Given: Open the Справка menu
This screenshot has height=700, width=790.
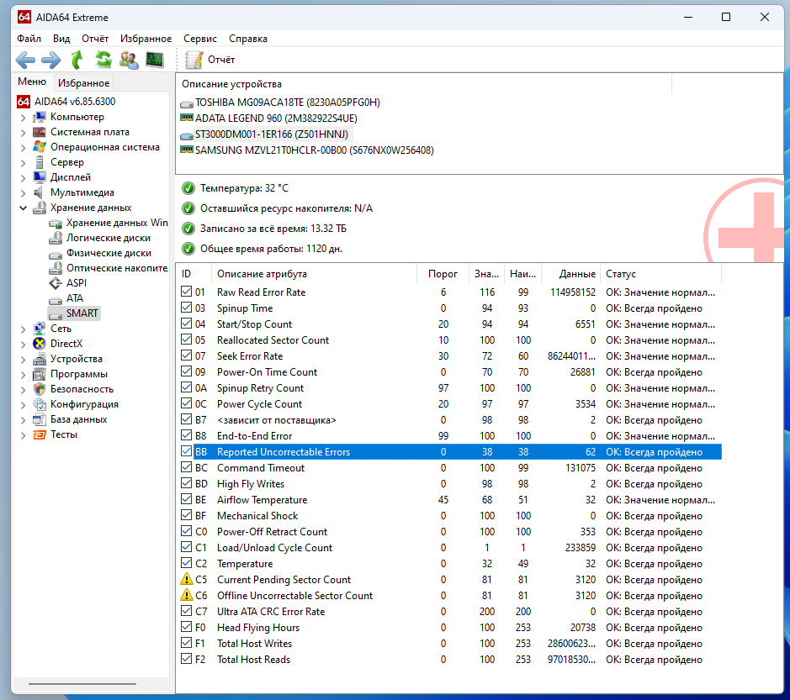Looking at the screenshot, I should 248,39.
